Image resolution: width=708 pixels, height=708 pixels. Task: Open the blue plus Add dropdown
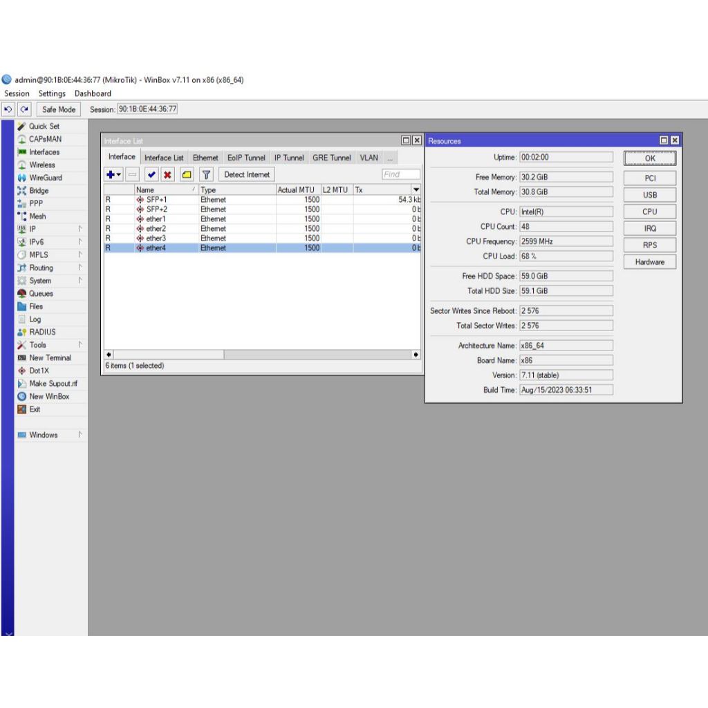[x=113, y=175]
